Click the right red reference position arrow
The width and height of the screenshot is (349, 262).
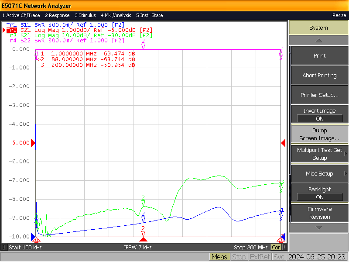click(283, 143)
